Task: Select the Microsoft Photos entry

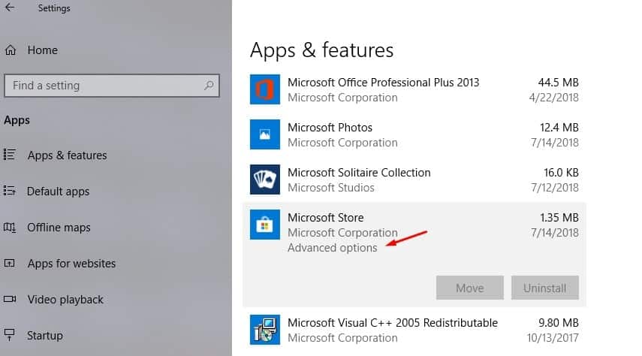Action: point(414,134)
